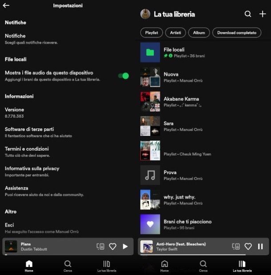271x275 pixels.
Task: Tap the Sara playlist title
Action: [168, 124]
